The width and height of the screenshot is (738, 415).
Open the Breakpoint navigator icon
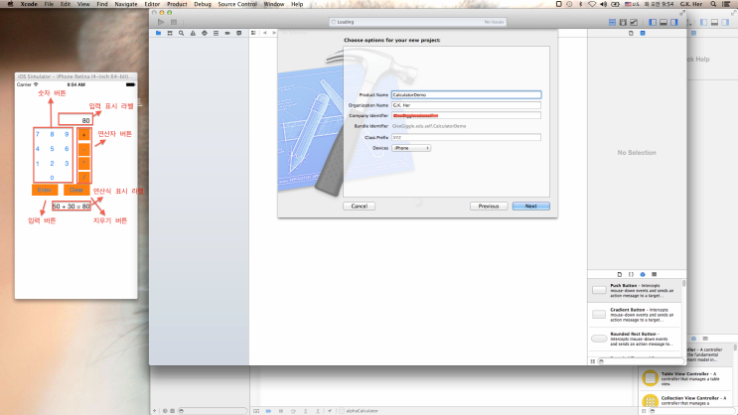pyautogui.click(x=227, y=33)
